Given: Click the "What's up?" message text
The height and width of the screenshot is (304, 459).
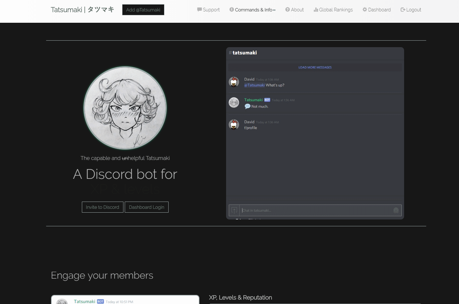Looking at the screenshot, I should click(x=275, y=85).
